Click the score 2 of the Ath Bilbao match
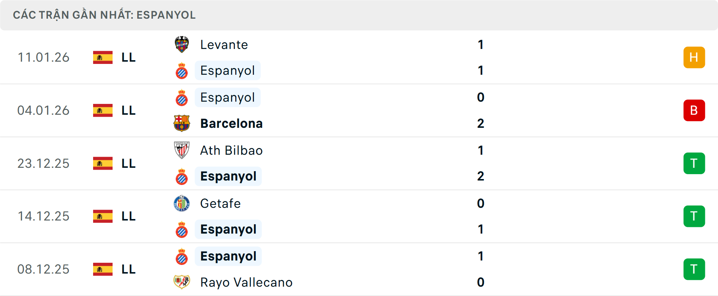The image size is (718, 296). point(481,176)
